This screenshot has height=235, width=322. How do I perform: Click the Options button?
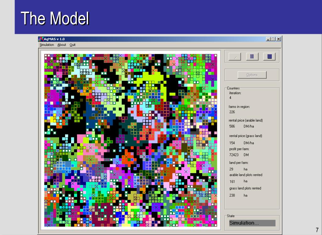[x=252, y=75]
